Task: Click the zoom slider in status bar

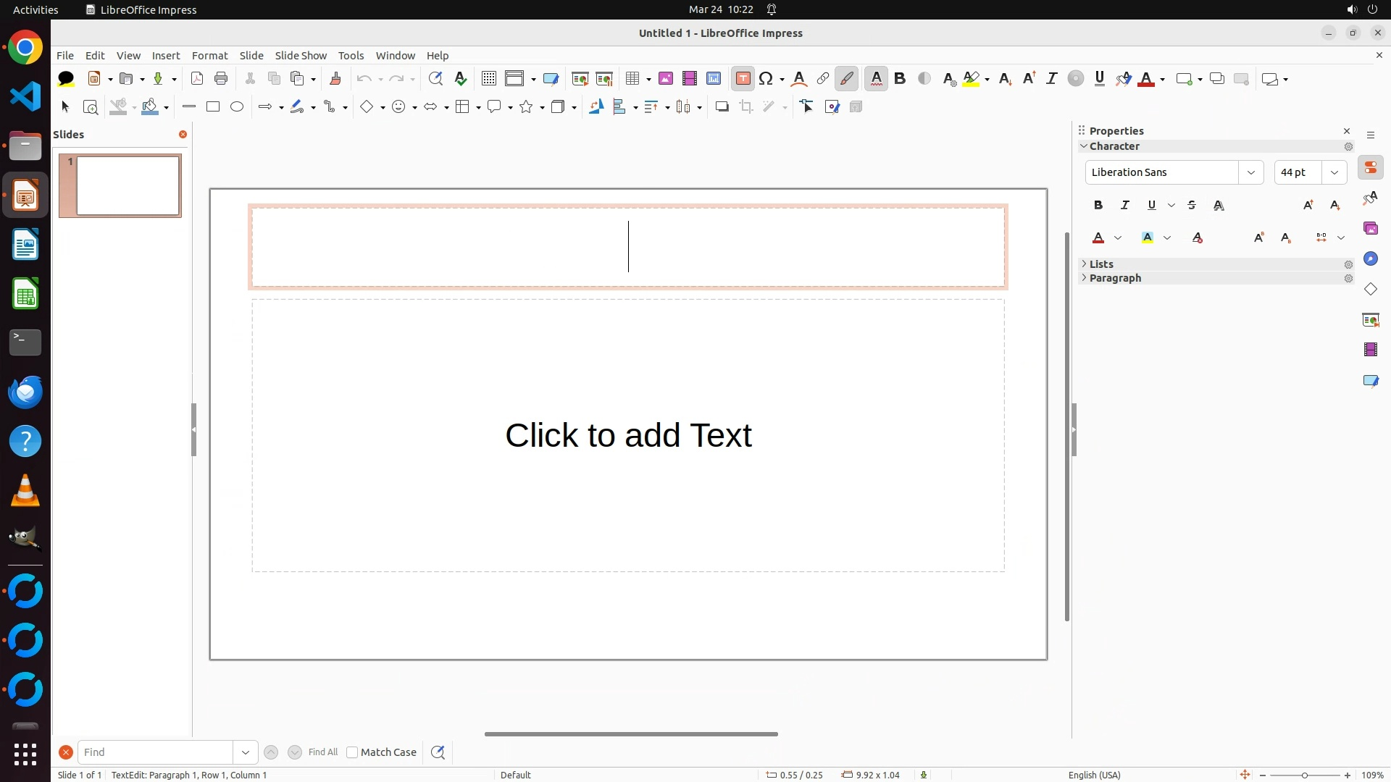Action: pos(1304,775)
